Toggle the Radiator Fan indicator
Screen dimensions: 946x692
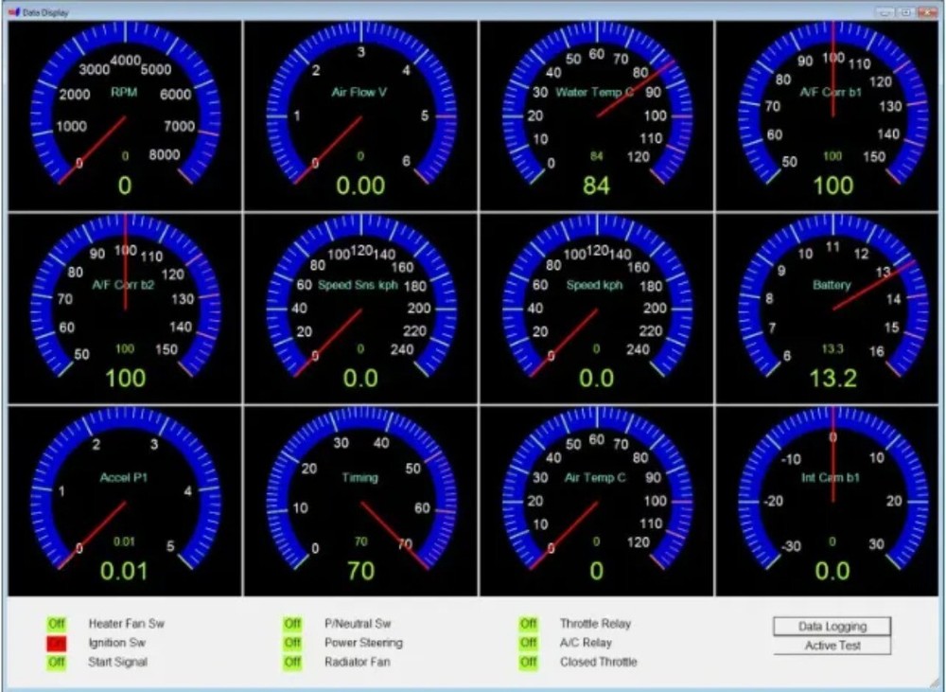point(291,663)
